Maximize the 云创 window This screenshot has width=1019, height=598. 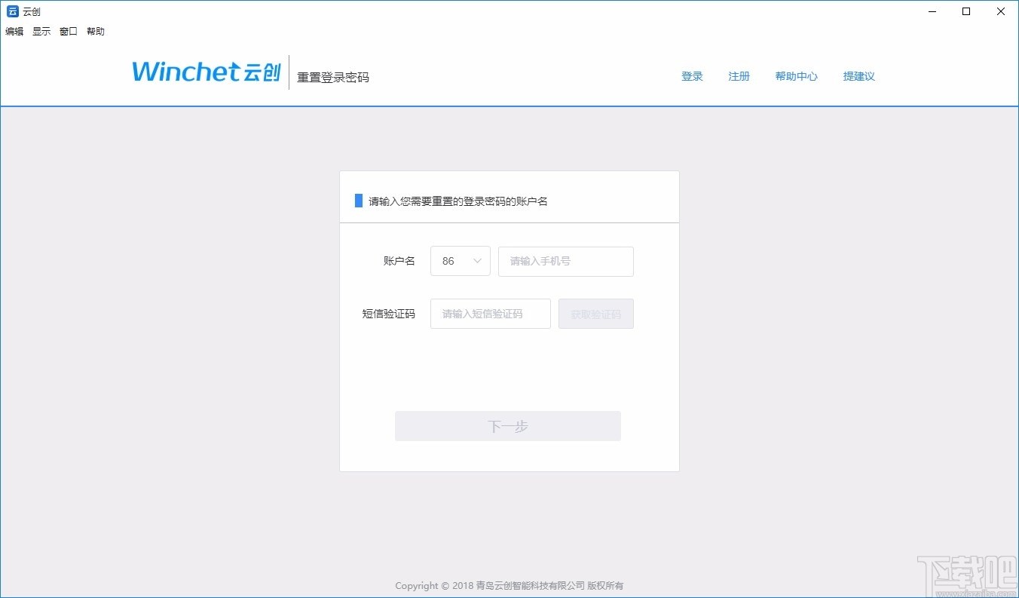(x=966, y=11)
